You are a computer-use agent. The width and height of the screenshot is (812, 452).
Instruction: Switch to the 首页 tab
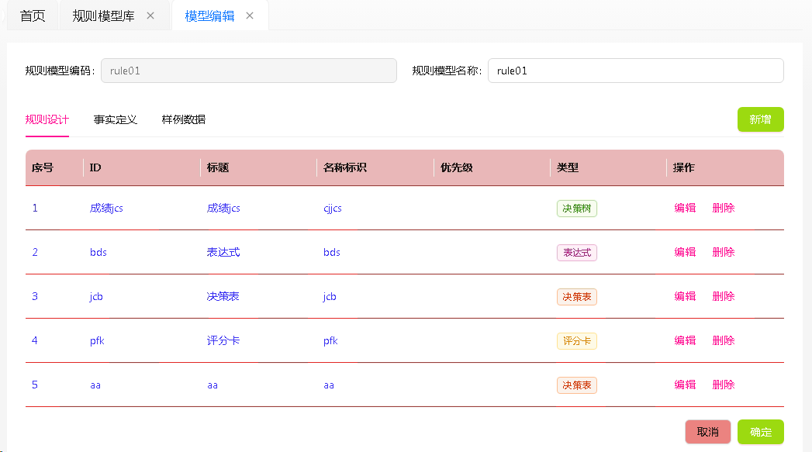pyautogui.click(x=33, y=16)
